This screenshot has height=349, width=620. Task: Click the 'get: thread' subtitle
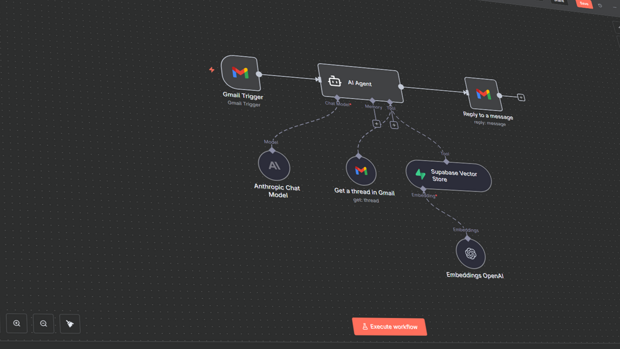pyautogui.click(x=366, y=200)
